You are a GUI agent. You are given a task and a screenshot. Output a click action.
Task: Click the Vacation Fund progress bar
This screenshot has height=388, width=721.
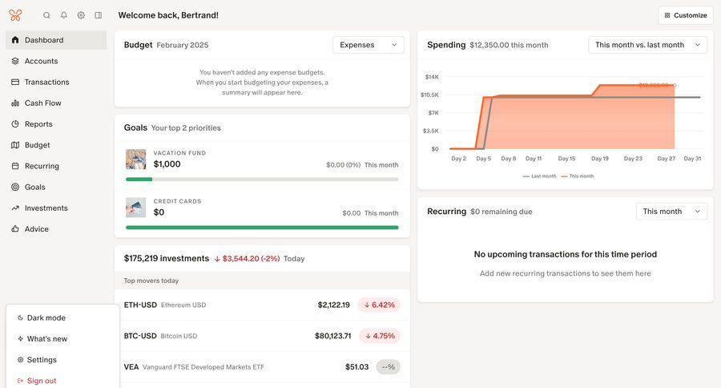(262, 179)
